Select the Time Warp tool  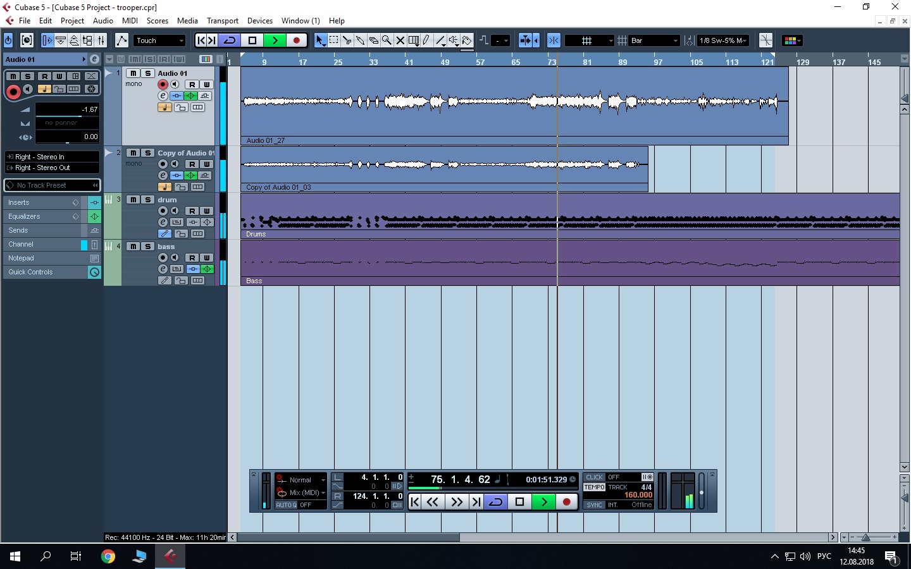[x=413, y=40]
